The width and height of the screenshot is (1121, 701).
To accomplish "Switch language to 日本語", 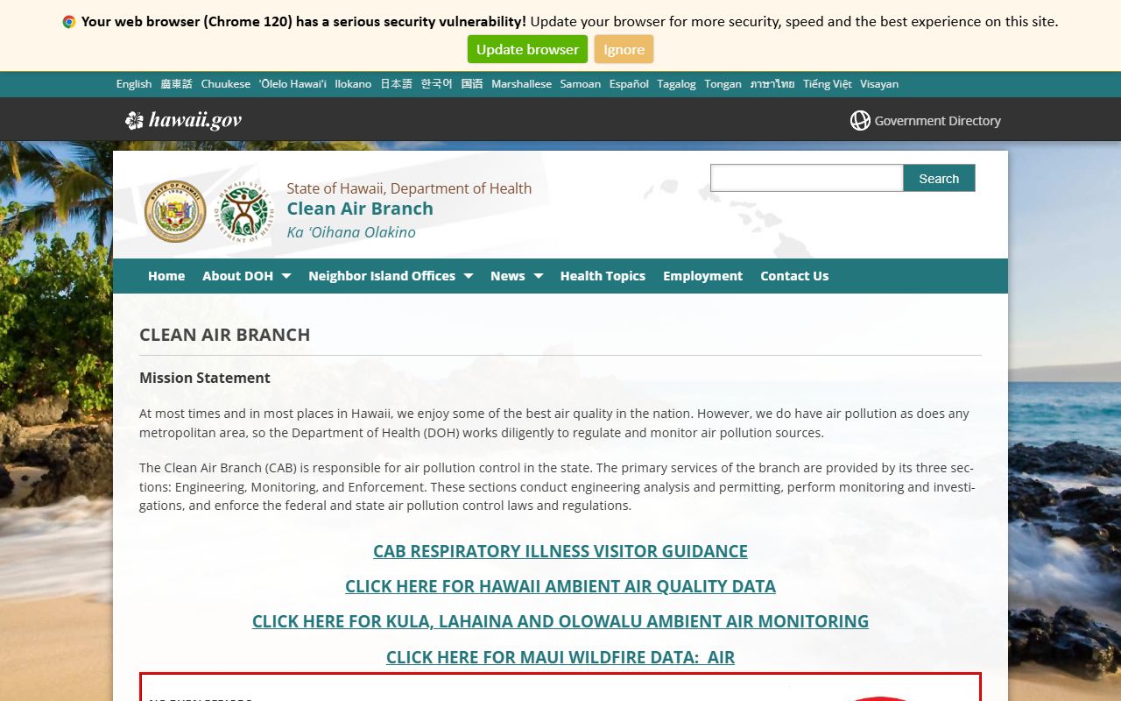I will coord(396,84).
